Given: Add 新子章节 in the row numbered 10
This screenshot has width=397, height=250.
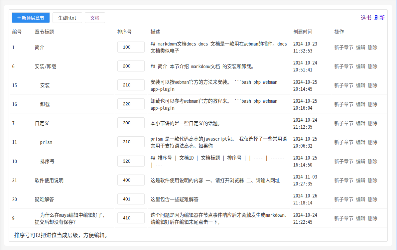Looking at the screenshot, I should [x=343, y=162].
